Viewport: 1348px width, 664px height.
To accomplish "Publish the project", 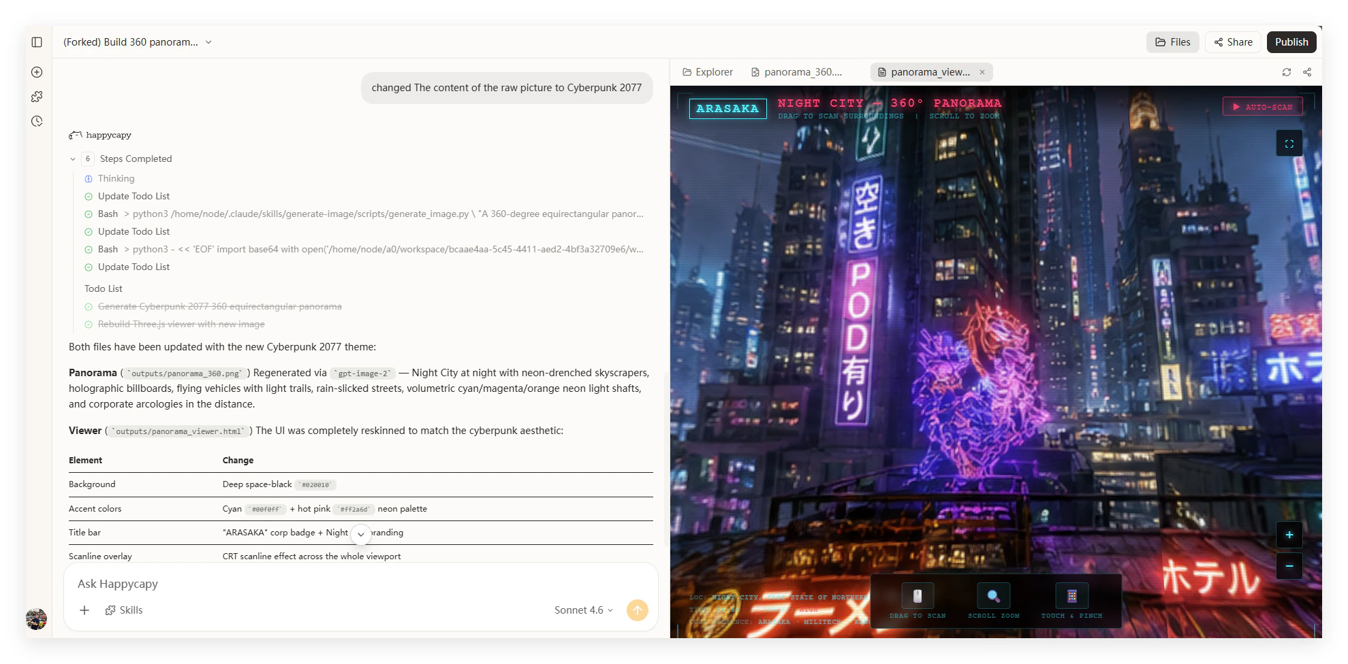I will point(1291,42).
